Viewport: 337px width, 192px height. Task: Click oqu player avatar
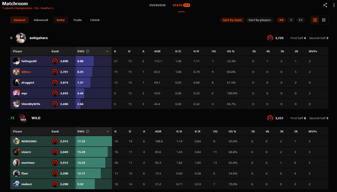point(16,93)
